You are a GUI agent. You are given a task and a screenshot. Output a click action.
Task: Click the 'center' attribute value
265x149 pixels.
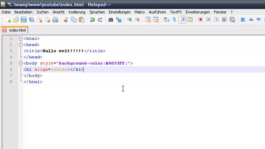[59, 70]
